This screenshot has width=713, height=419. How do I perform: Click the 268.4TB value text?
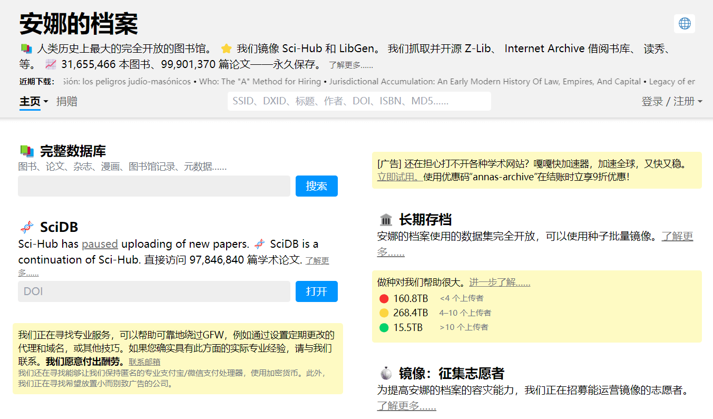[x=411, y=313]
